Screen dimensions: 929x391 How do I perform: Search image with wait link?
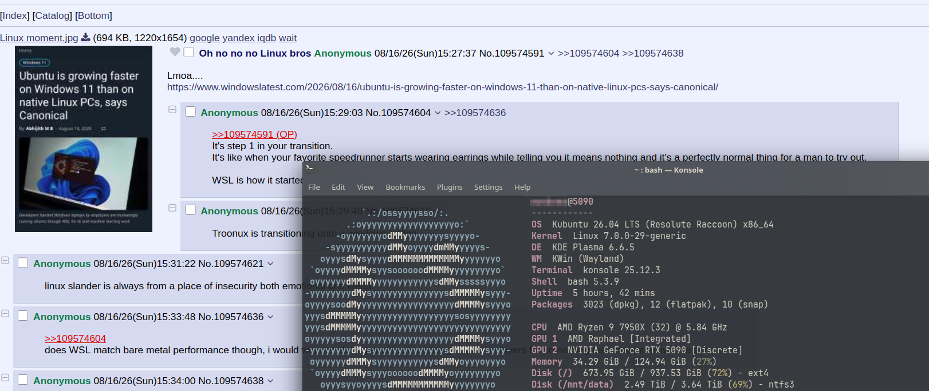tap(288, 38)
